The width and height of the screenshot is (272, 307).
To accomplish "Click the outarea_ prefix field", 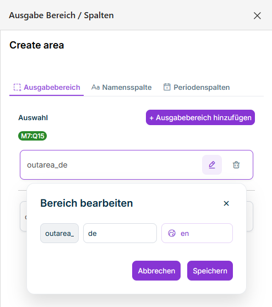I will (x=59, y=233).
